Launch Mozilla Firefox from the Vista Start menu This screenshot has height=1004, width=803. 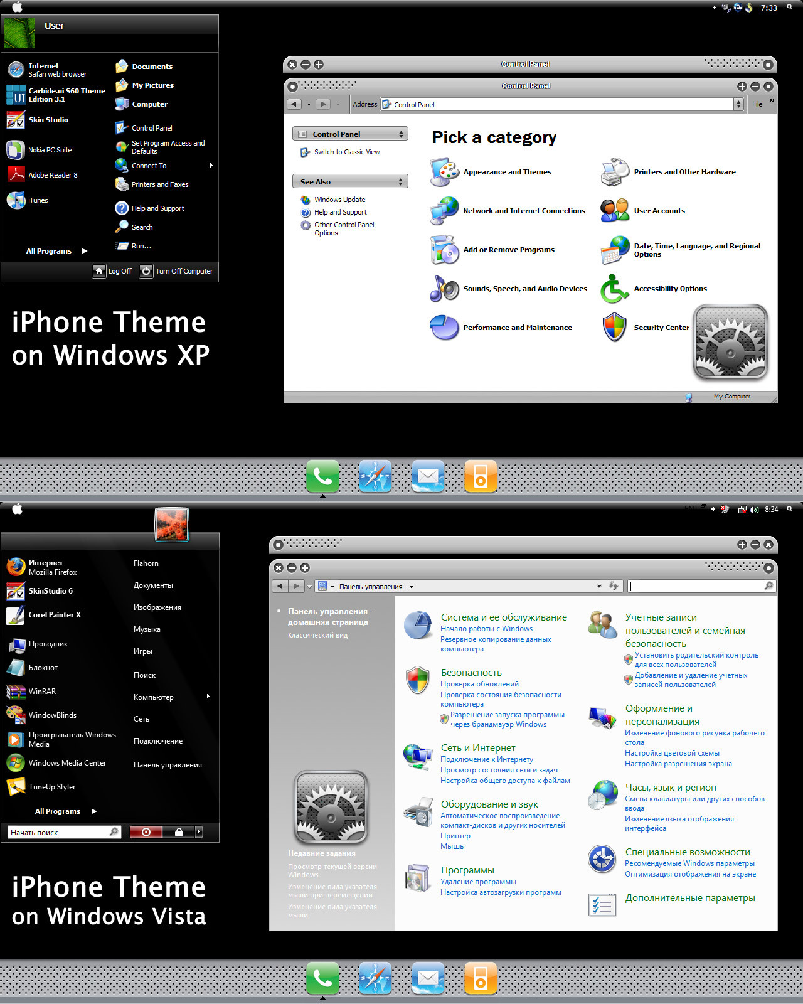coord(42,567)
